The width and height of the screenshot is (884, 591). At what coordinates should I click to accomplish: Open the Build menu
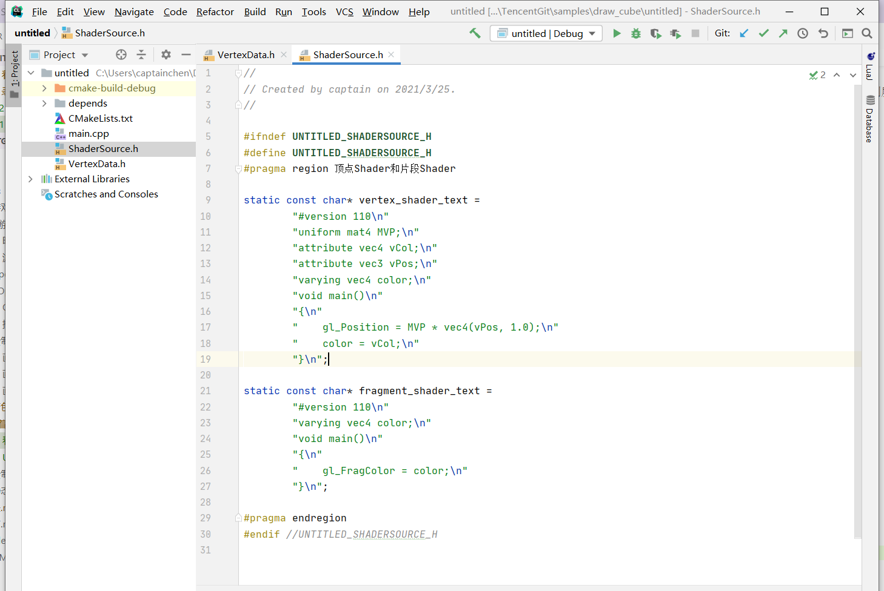(255, 12)
